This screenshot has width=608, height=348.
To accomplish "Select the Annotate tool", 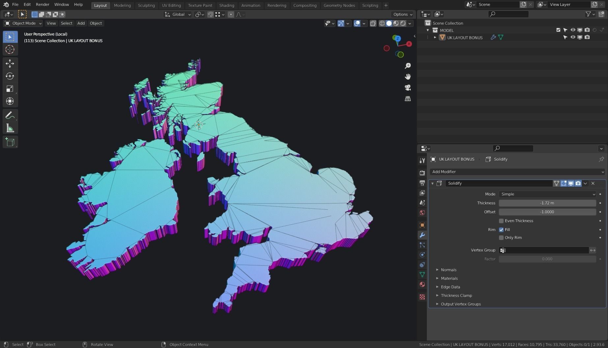I will [10, 115].
